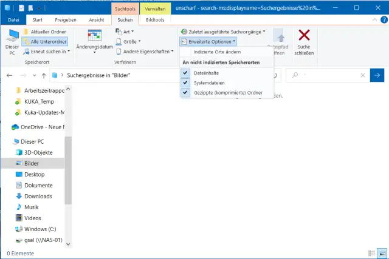
Task: Go forward with the right arrow
Action: 23,75
